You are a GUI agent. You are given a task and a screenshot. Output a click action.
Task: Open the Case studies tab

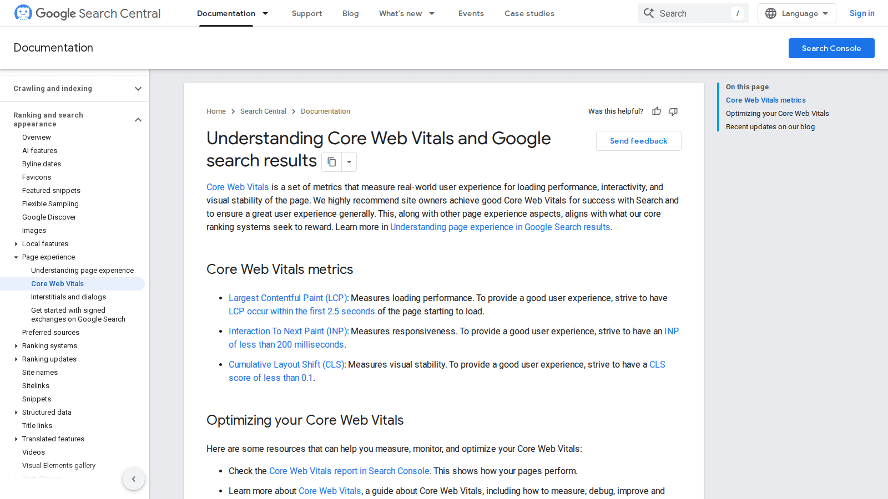pyautogui.click(x=529, y=13)
